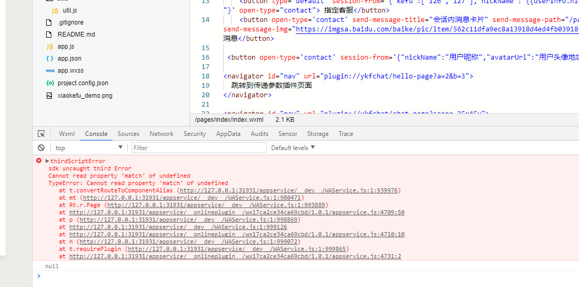The width and height of the screenshot is (579, 287).
Task: Click the document icon beside .gitignore
Action: 49,22
